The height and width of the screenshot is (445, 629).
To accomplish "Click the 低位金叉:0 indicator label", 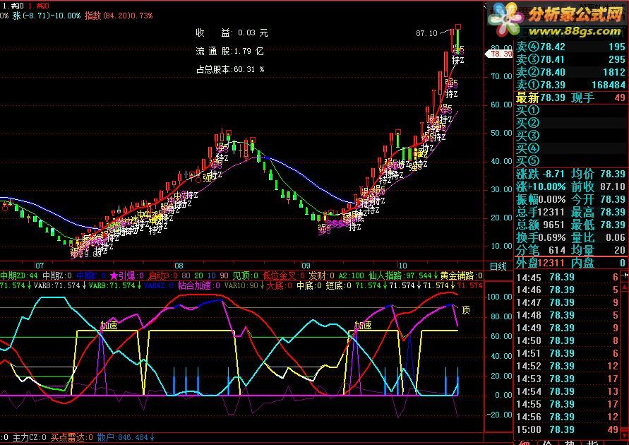I will 284,275.
